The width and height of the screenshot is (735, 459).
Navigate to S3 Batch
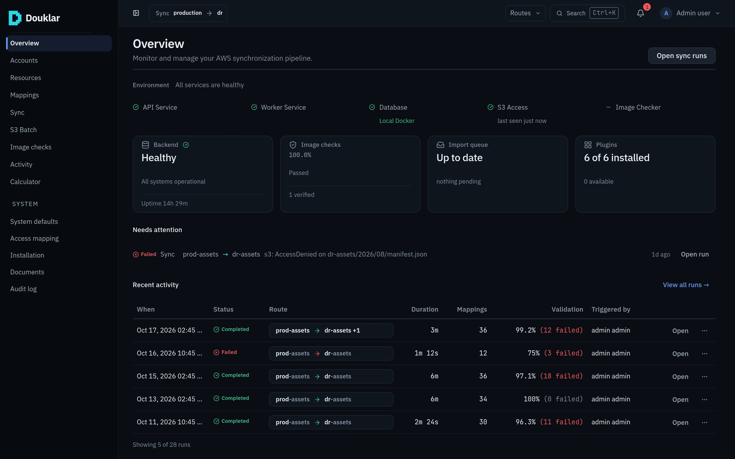tap(59, 130)
